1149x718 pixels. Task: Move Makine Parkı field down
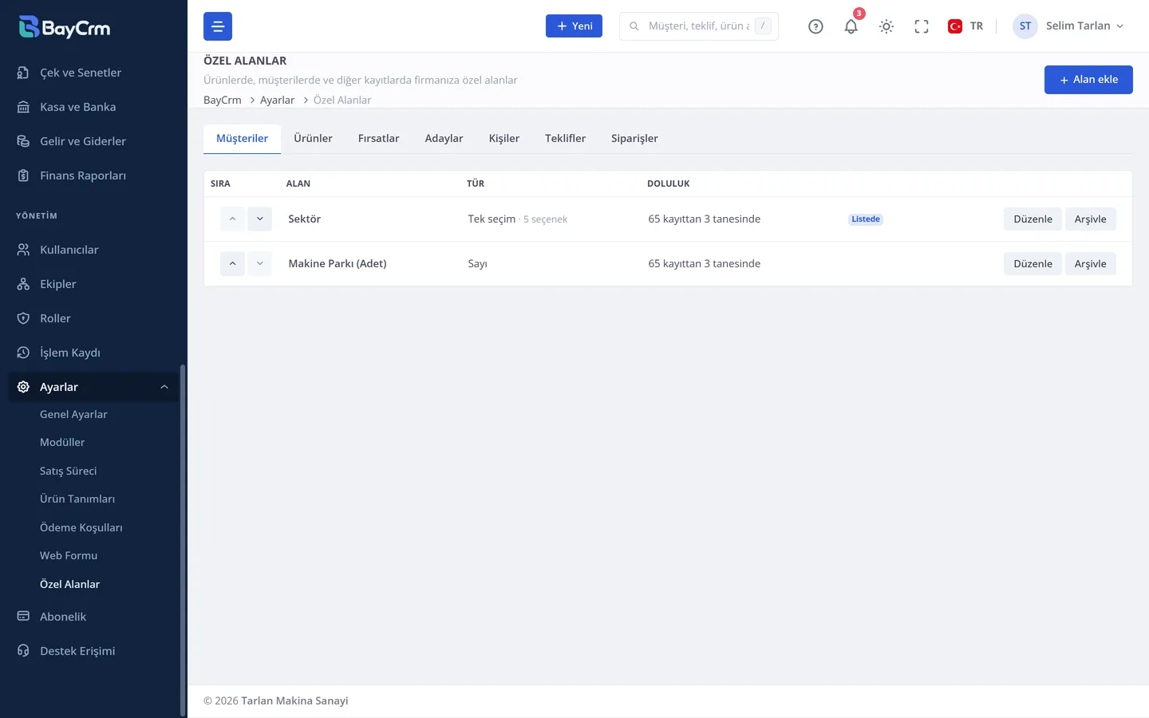pyautogui.click(x=259, y=263)
